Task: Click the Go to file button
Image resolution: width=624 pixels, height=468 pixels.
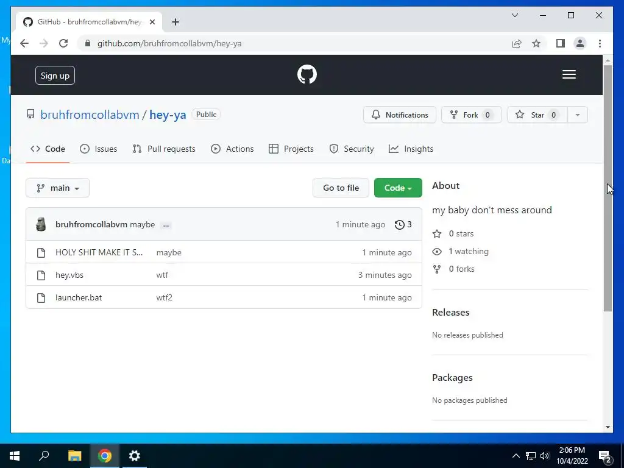Action: (341, 188)
